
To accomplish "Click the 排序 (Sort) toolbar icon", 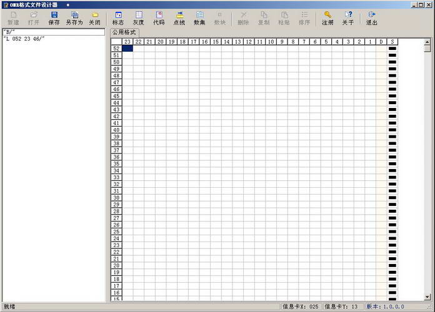I will pyautogui.click(x=304, y=18).
